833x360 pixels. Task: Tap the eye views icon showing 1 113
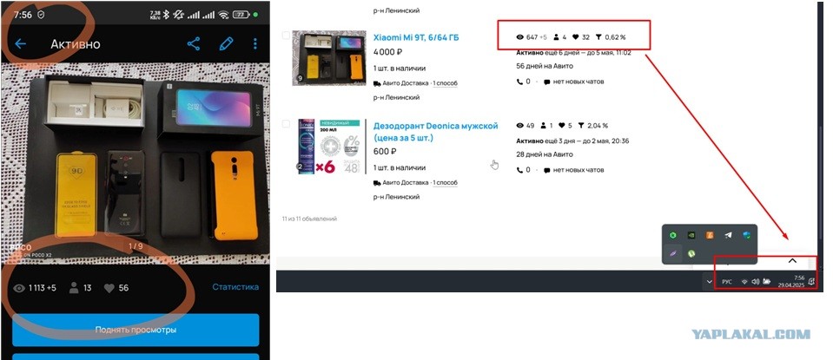point(20,288)
